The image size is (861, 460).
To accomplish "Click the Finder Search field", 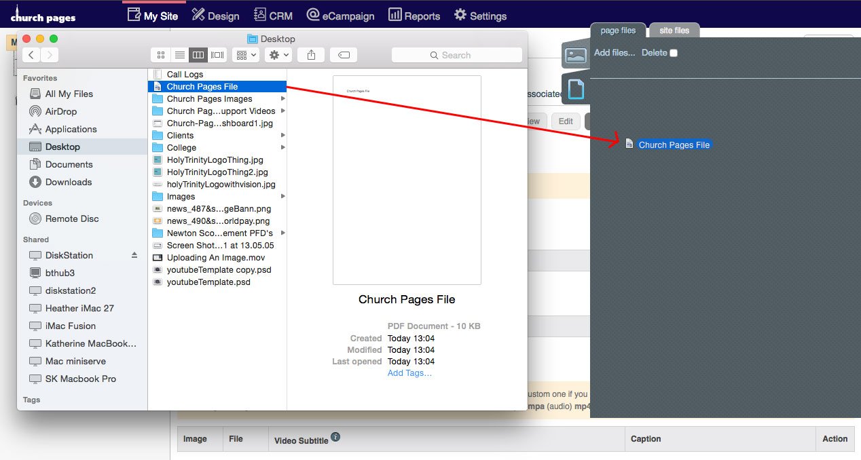I will click(457, 55).
